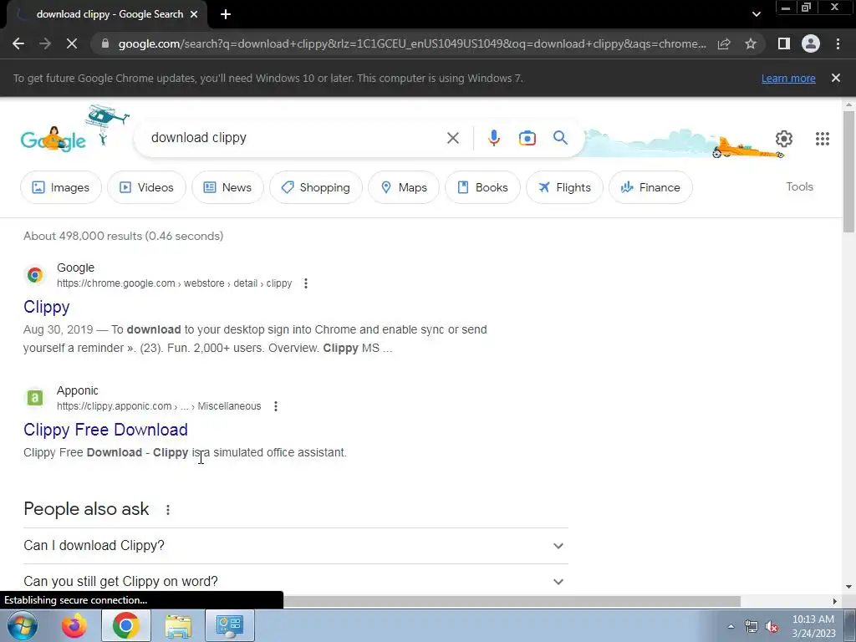Start voice search with the microphone

point(493,138)
